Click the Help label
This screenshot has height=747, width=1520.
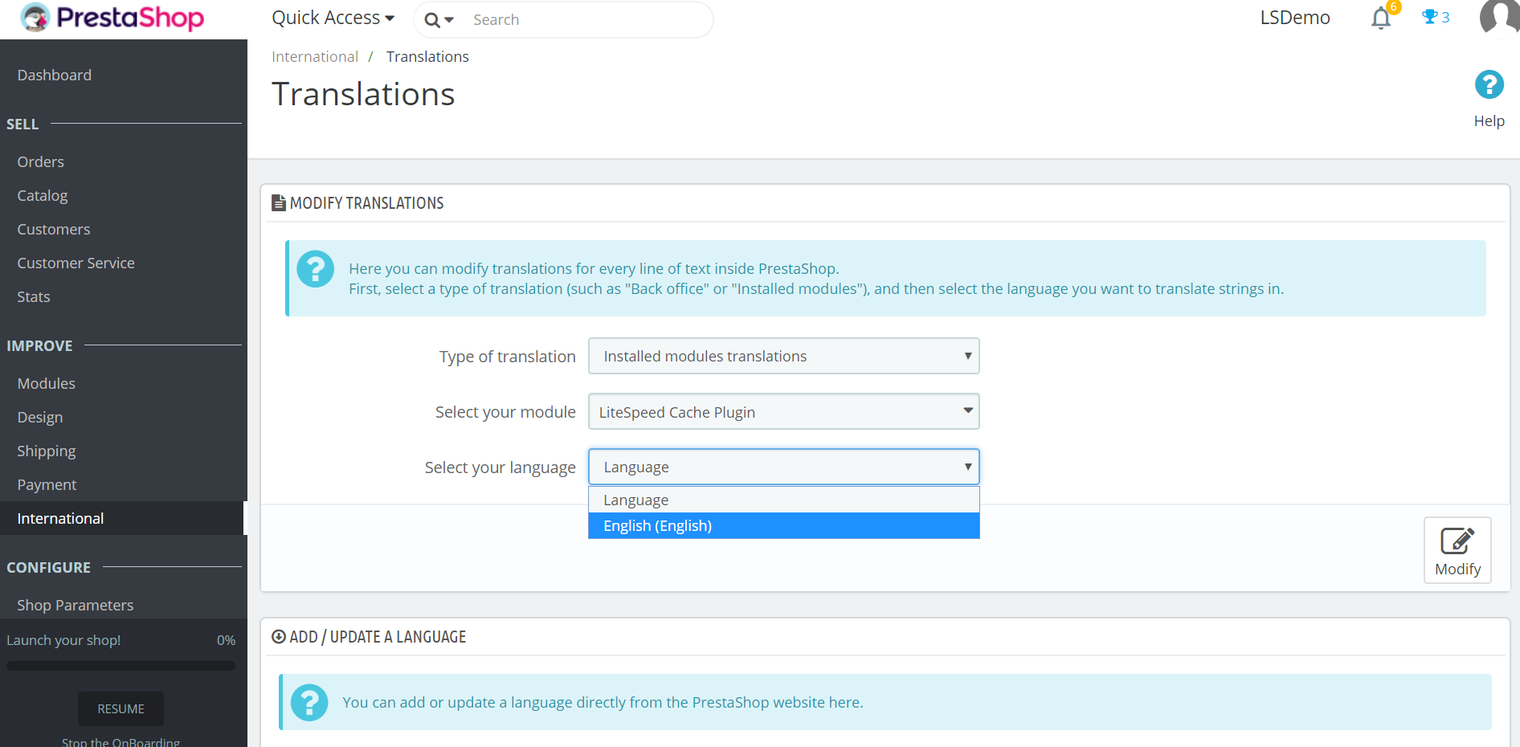(x=1489, y=120)
